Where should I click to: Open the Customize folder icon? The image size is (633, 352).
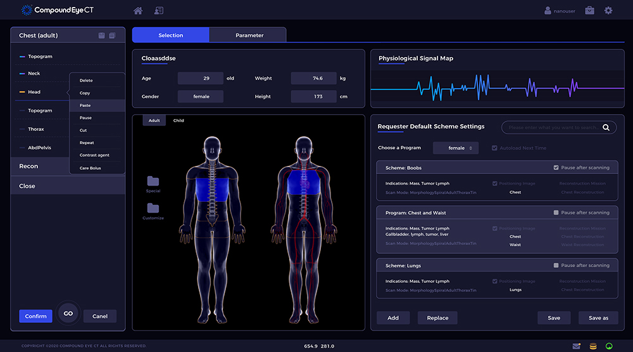(x=153, y=208)
